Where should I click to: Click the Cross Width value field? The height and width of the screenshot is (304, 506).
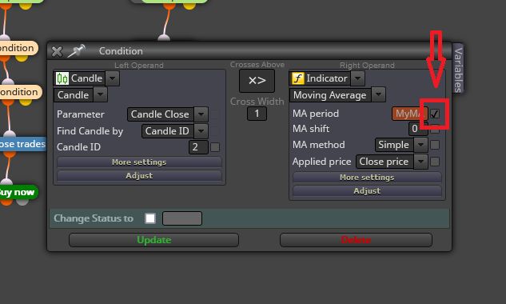pos(257,114)
